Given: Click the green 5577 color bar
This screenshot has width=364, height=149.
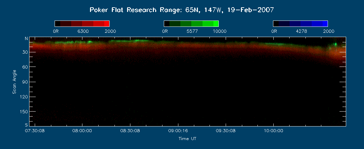Looking at the screenshot, I should point(191,24).
